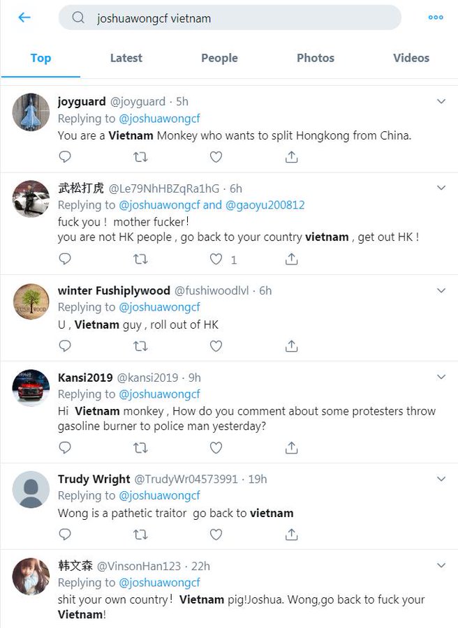458x628 pixels.
Task: Open caret menu on Kansi2019's tweet
Action: click(x=441, y=377)
